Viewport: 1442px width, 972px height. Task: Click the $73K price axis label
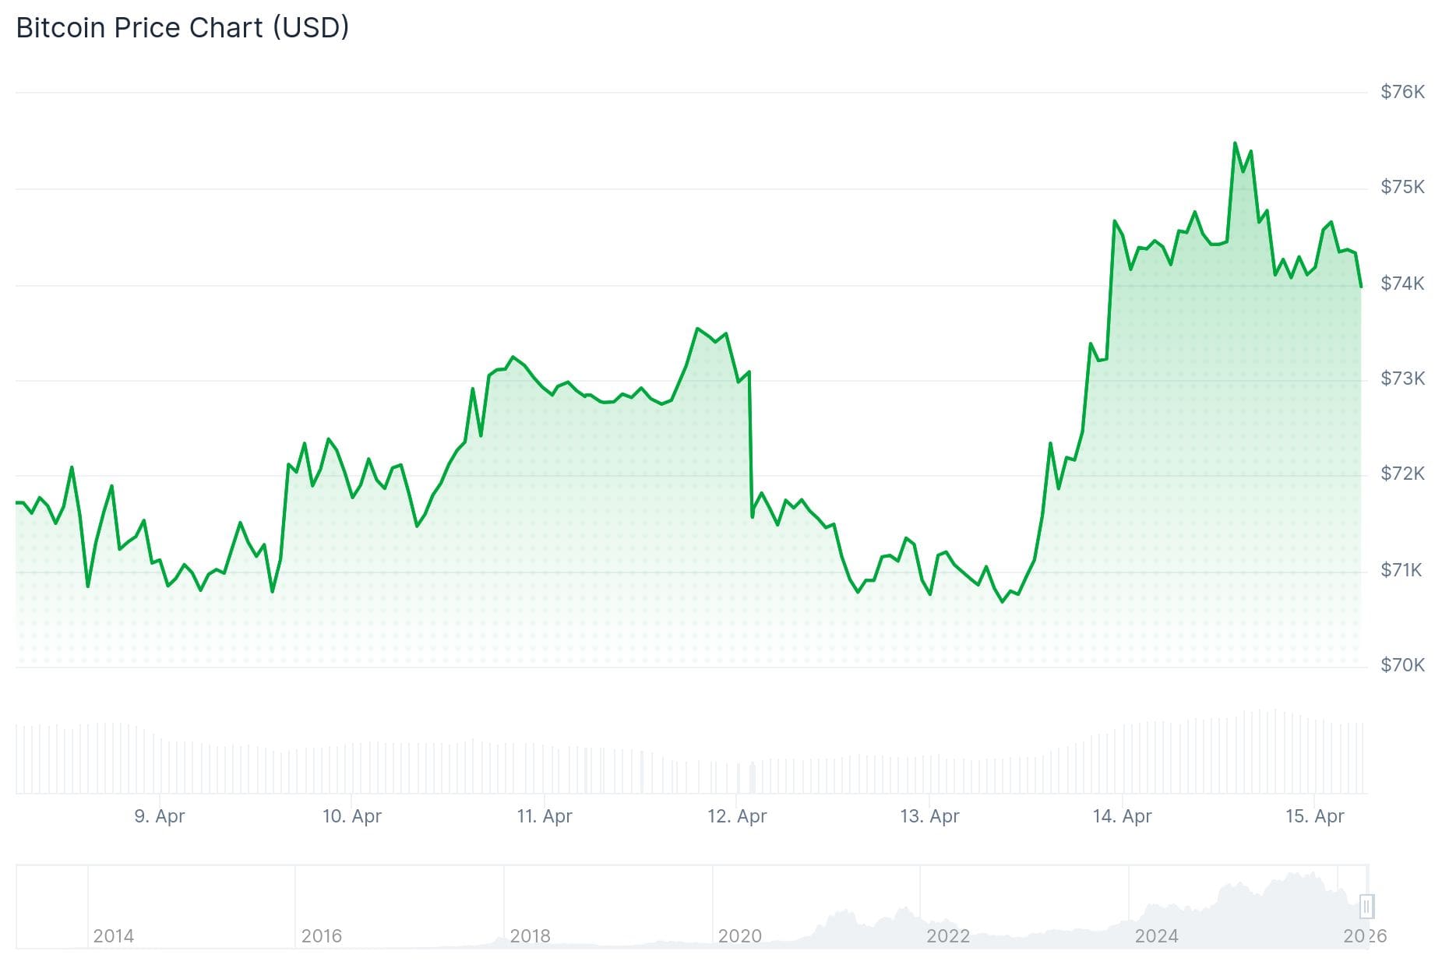1402,379
